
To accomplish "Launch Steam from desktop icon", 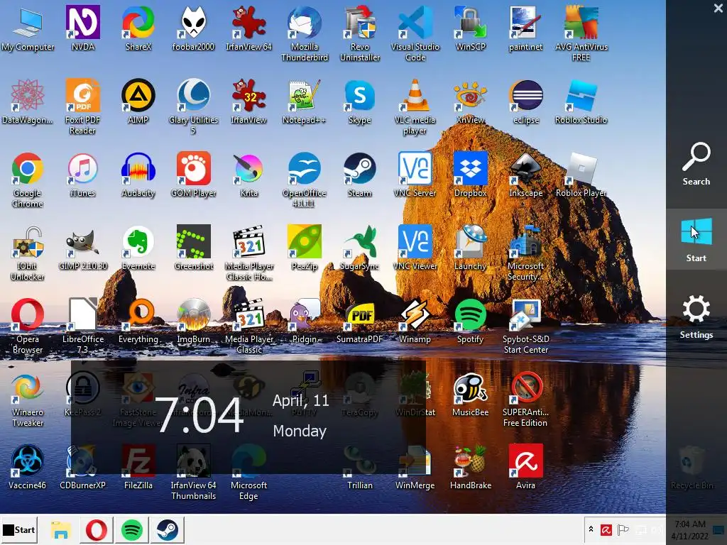I will pyautogui.click(x=360, y=175).
